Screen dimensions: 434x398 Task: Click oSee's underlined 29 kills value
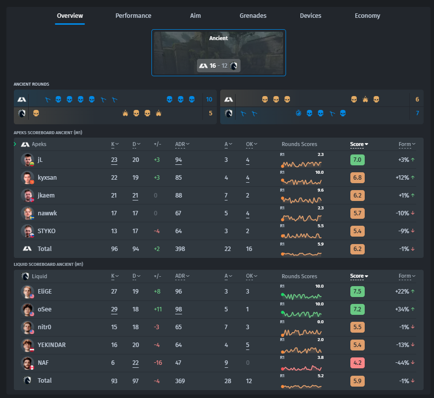click(x=114, y=309)
